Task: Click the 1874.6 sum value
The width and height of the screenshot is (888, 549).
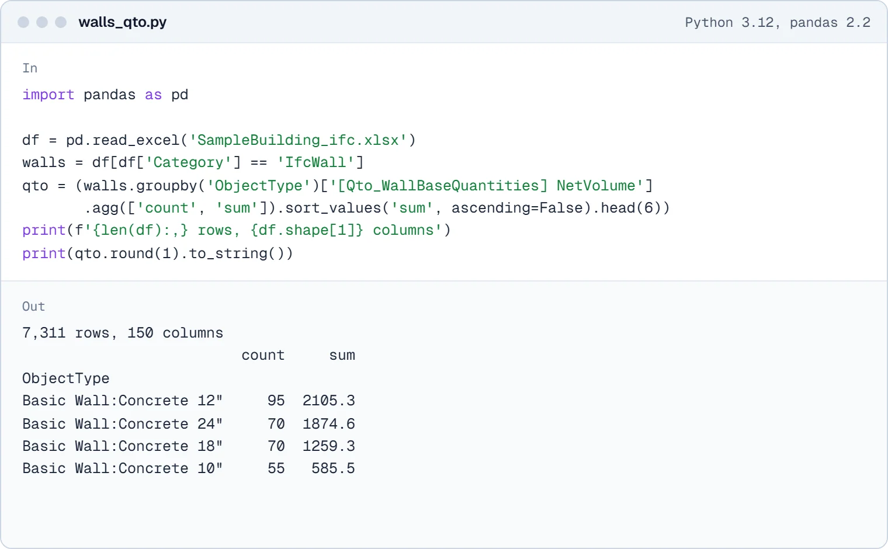Action: 329,424
